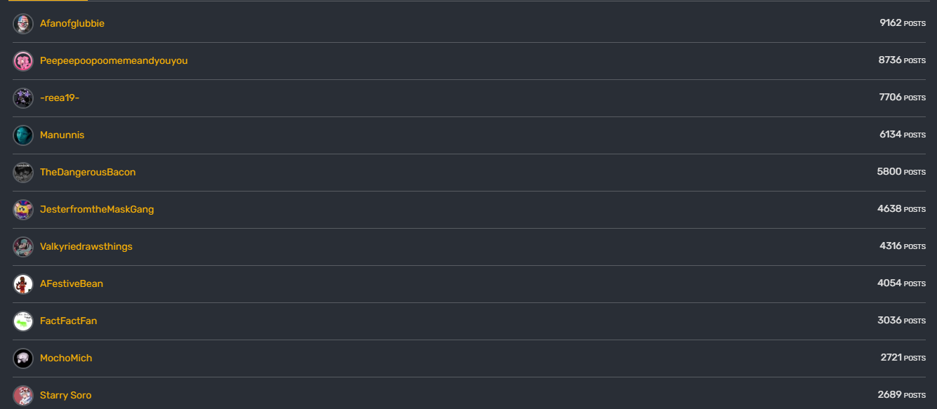Visit the Afanofglubbie profile link
The height and width of the screenshot is (409, 937).
72,24
